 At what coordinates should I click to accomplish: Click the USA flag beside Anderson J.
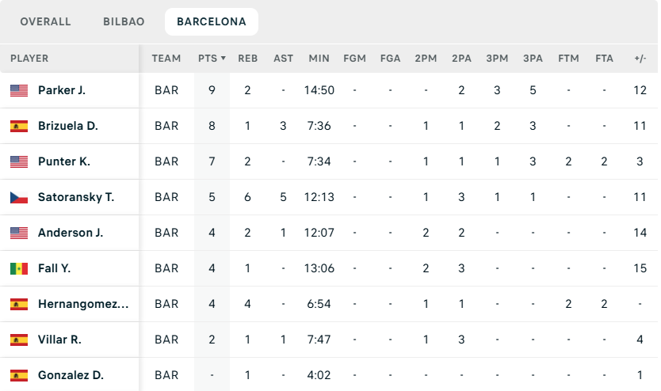(19, 233)
